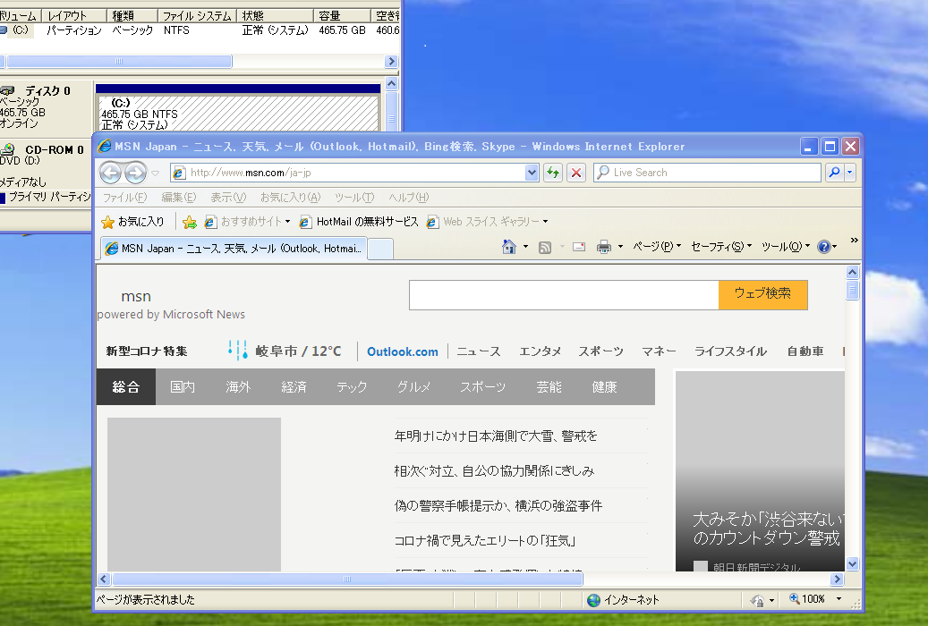Open the 編集(E) menu
928x626 pixels.
click(178, 198)
